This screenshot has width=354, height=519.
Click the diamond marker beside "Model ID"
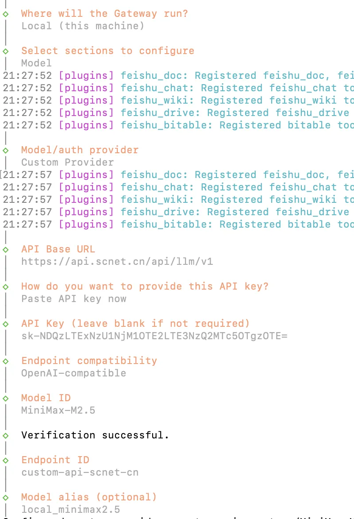5,398
